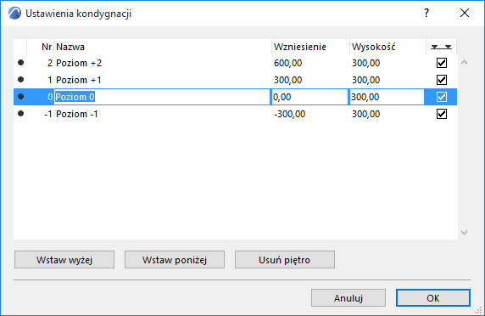Click the height value of Poziom +1

[366, 80]
